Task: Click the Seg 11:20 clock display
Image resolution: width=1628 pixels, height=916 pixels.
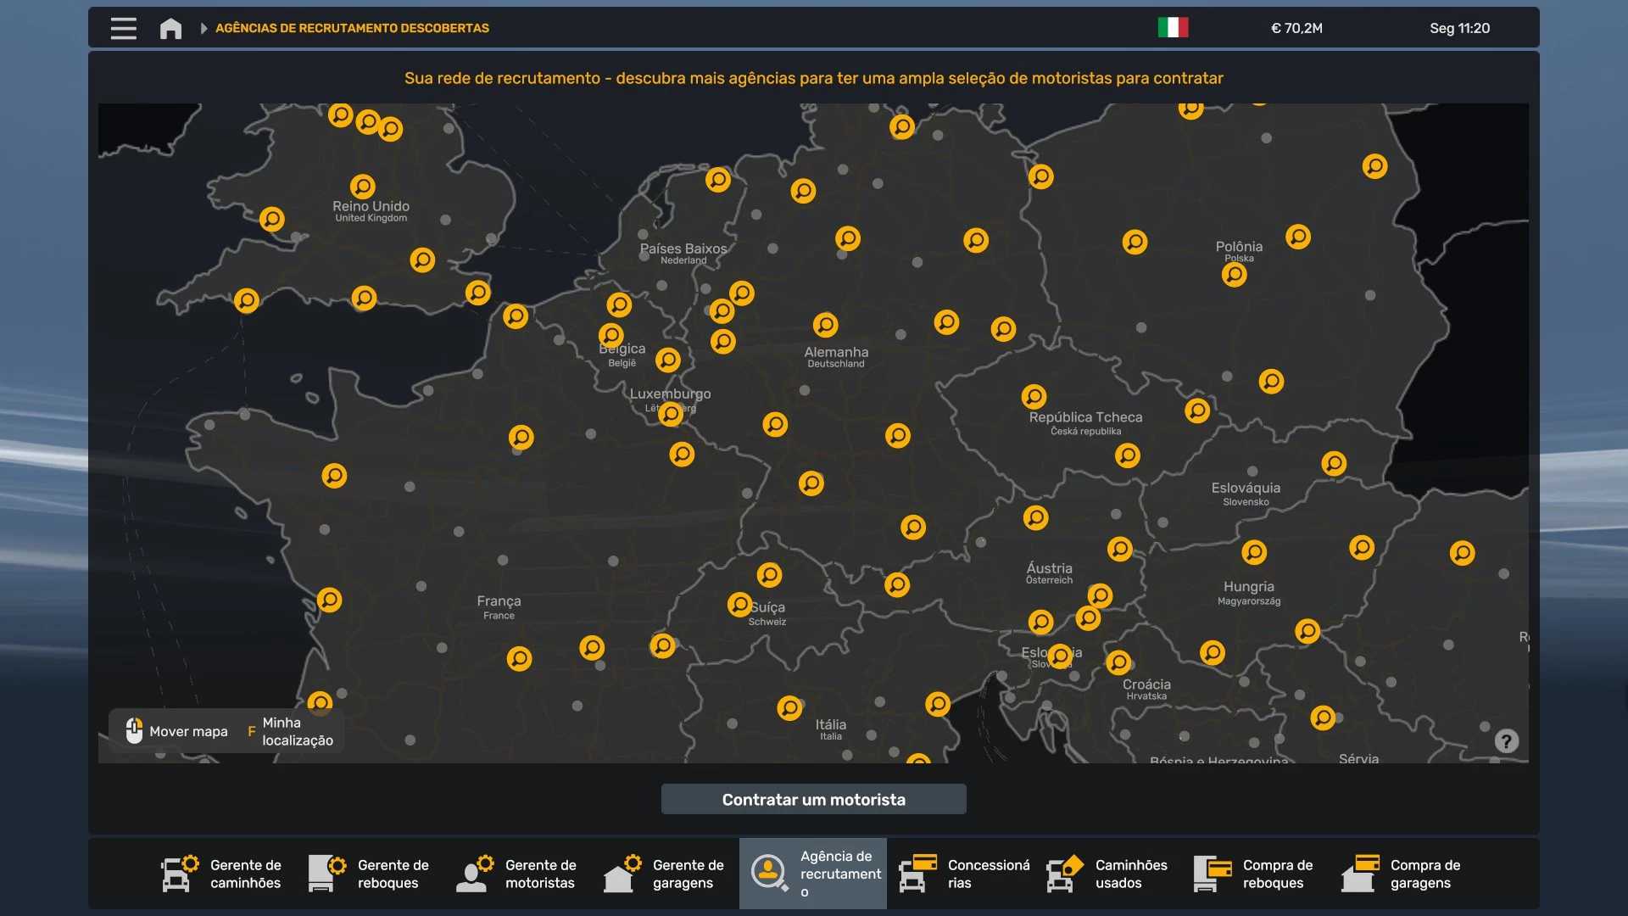Action: (1459, 28)
